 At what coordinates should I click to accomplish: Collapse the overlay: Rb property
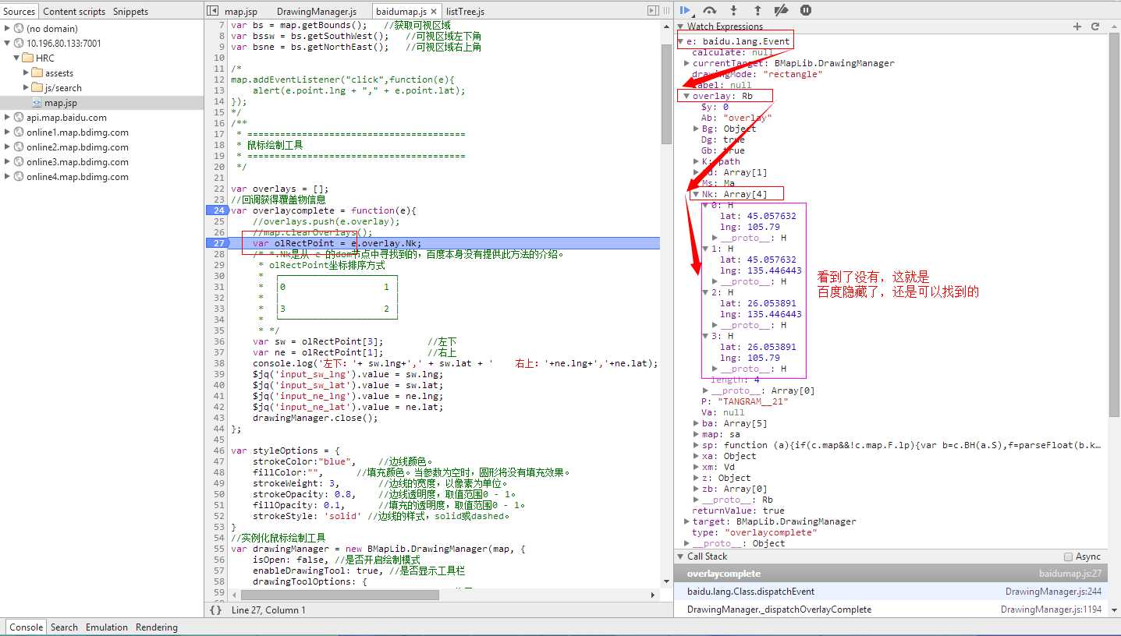click(686, 96)
